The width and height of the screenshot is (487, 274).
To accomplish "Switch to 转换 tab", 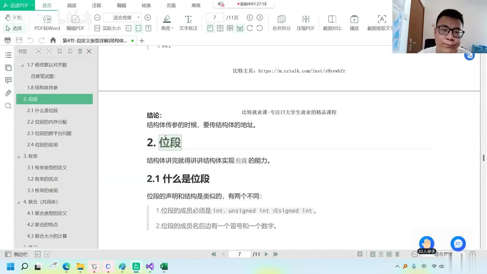I will point(146,5).
